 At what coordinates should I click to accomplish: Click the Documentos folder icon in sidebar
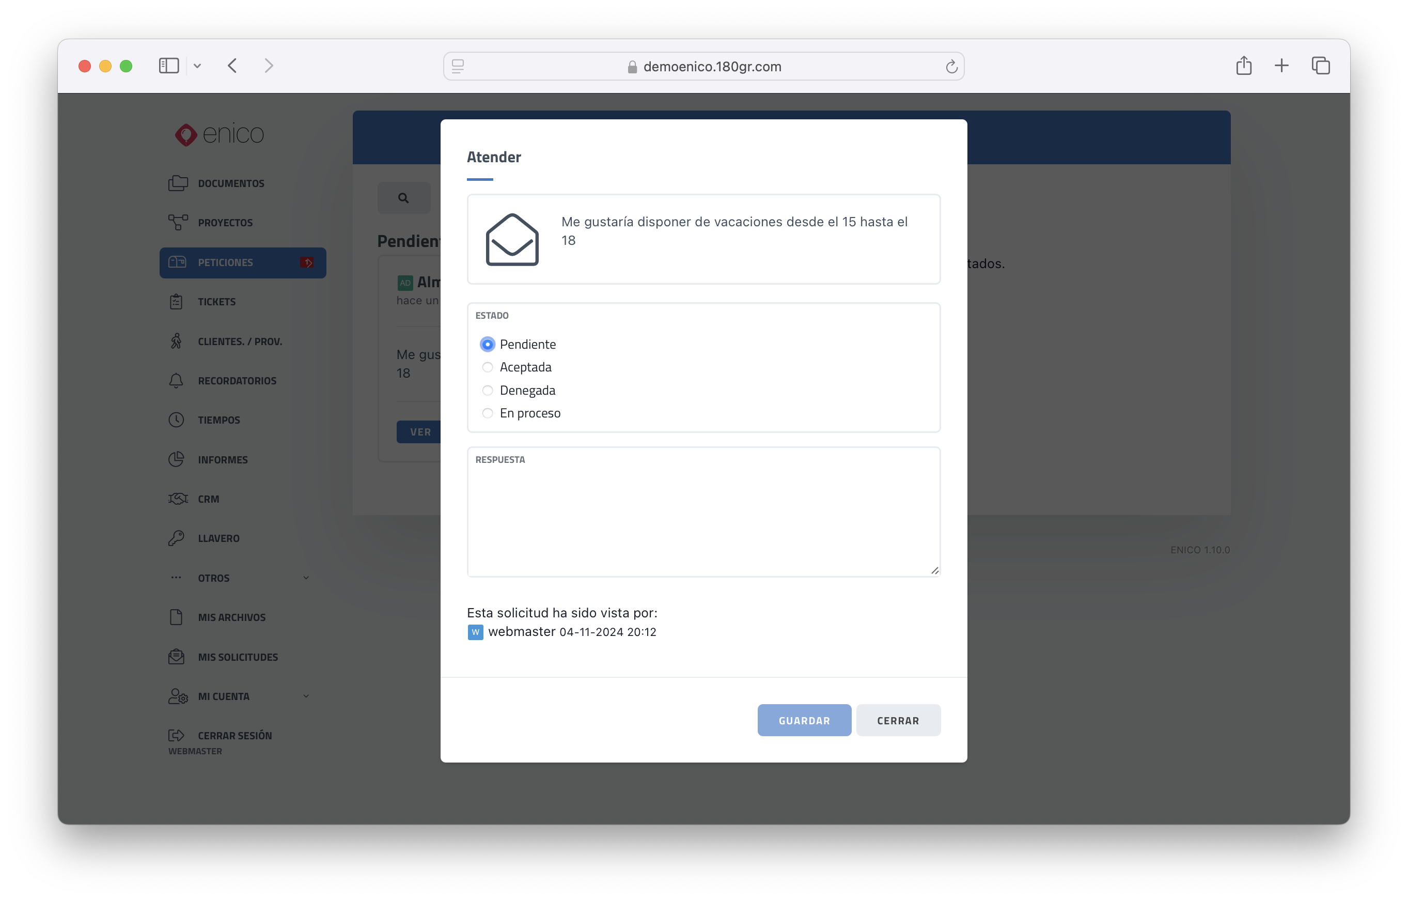pyautogui.click(x=178, y=183)
